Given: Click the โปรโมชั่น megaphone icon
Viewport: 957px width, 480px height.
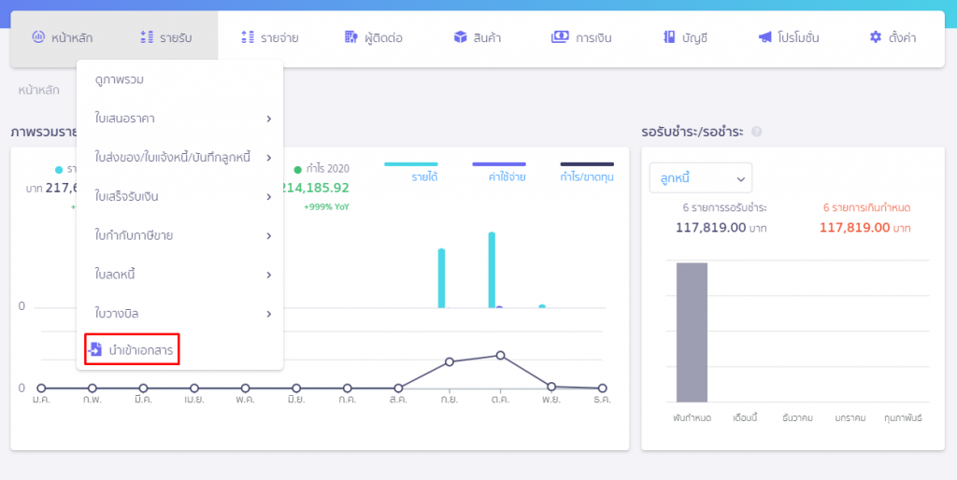Looking at the screenshot, I should pyautogui.click(x=765, y=38).
